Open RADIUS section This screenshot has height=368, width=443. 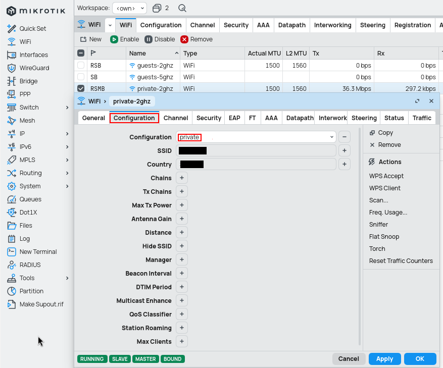pyautogui.click(x=24, y=265)
